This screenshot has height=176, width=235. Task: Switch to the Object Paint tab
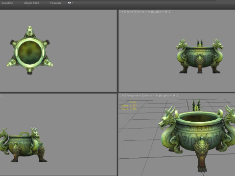[x=31, y=3]
